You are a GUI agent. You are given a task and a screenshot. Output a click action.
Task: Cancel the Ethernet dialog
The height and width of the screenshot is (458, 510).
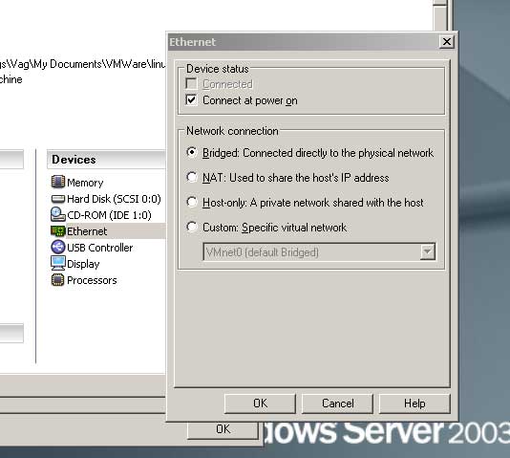tap(337, 403)
